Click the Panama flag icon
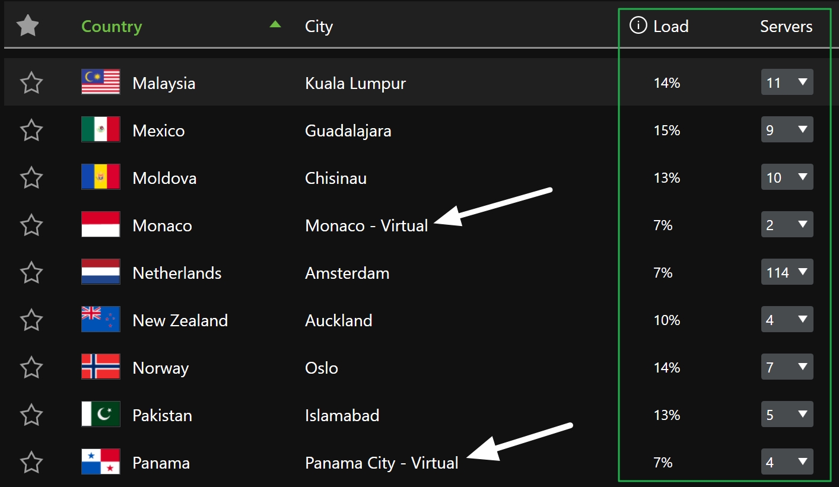This screenshot has height=487, width=839. click(x=100, y=462)
